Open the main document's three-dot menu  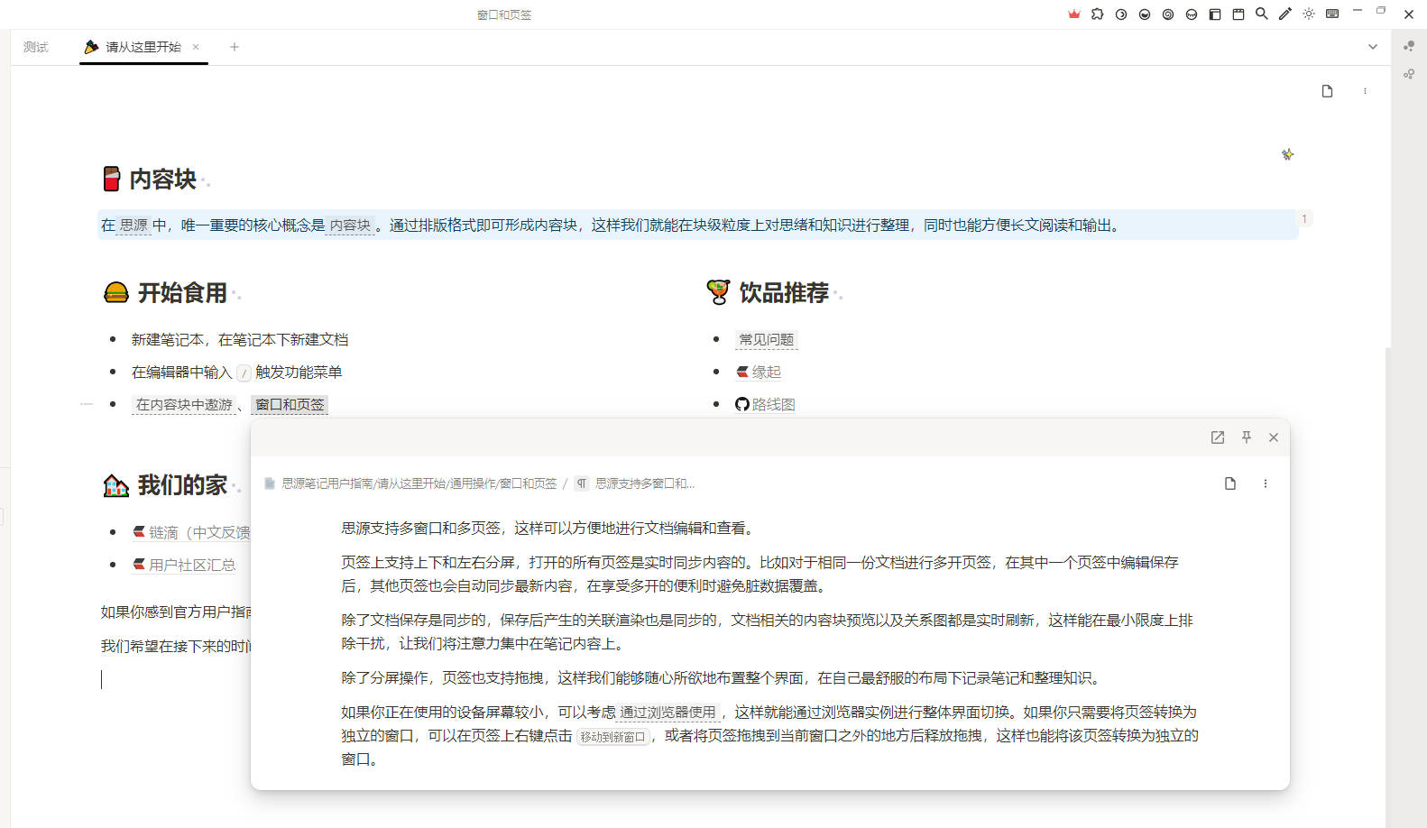(1364, 91)
